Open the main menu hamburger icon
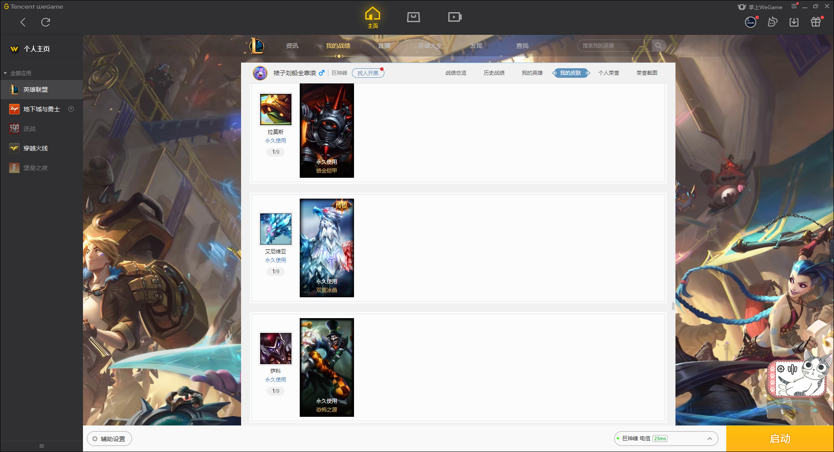Screen dimensions: 834x452 (x=794, y=6)
